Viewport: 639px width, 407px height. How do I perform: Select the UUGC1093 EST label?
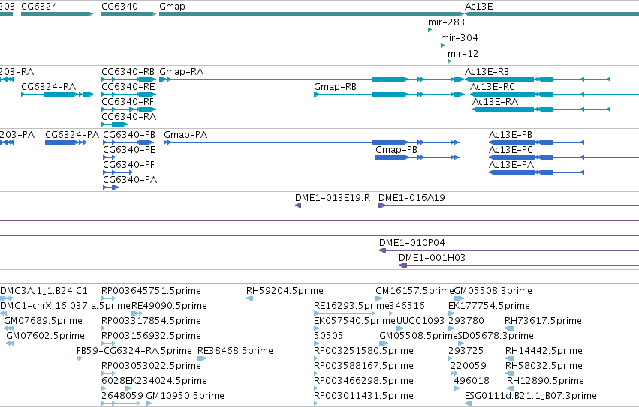click(x=420, y=321)
